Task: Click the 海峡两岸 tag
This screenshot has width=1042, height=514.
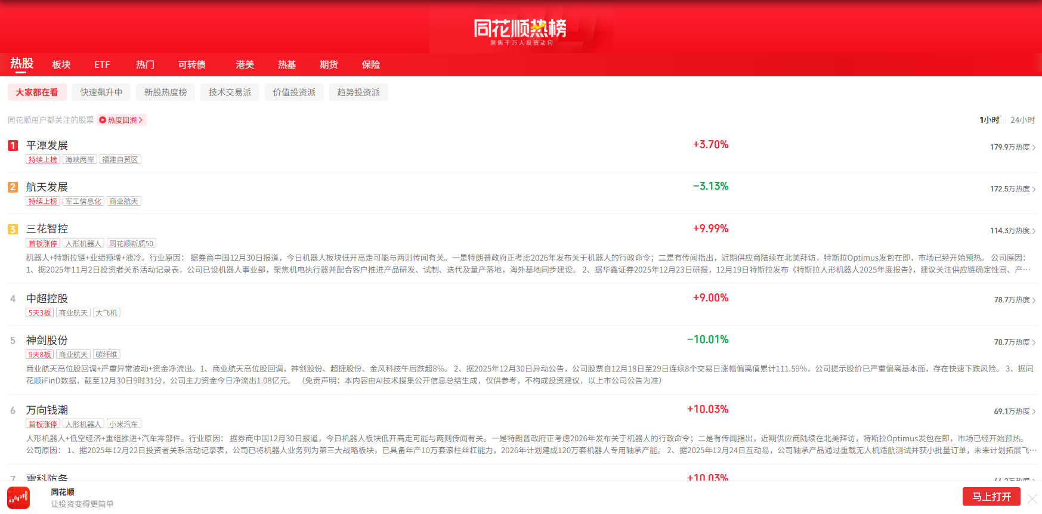Action: 80,160
